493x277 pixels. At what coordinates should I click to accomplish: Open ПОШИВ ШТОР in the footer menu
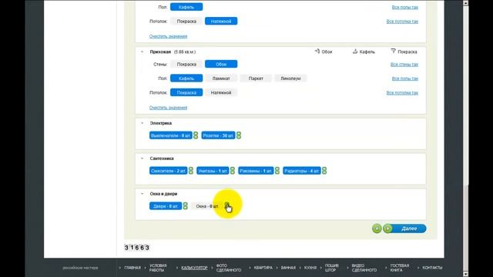tap(332, 268)
